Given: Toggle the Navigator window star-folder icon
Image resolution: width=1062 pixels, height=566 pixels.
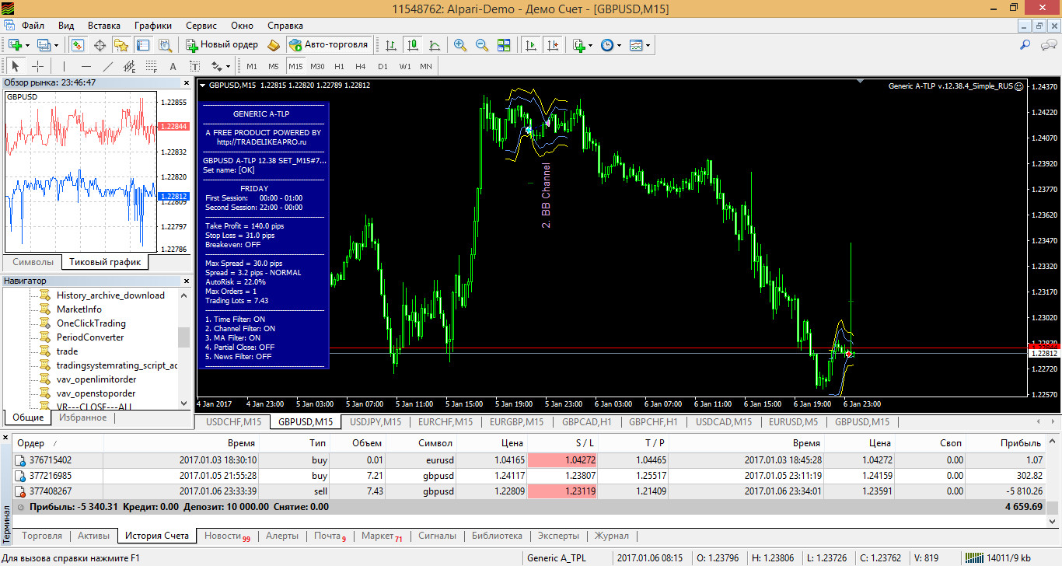Looking at the screenshot, I should [x=121, y=44].
